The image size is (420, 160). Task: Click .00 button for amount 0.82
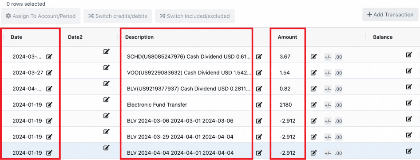[338, 89]
